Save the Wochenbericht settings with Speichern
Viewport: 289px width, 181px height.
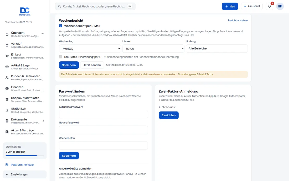point(69,65)
